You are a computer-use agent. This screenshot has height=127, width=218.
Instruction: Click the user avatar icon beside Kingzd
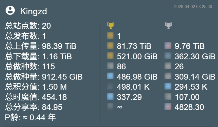coord(10,10)
